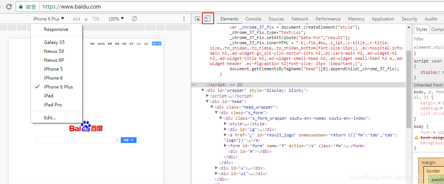The height and width of the screenshot is (184, 444).
Task: Open the 100% zoom dropdown
Action: [x=116, y=19]
